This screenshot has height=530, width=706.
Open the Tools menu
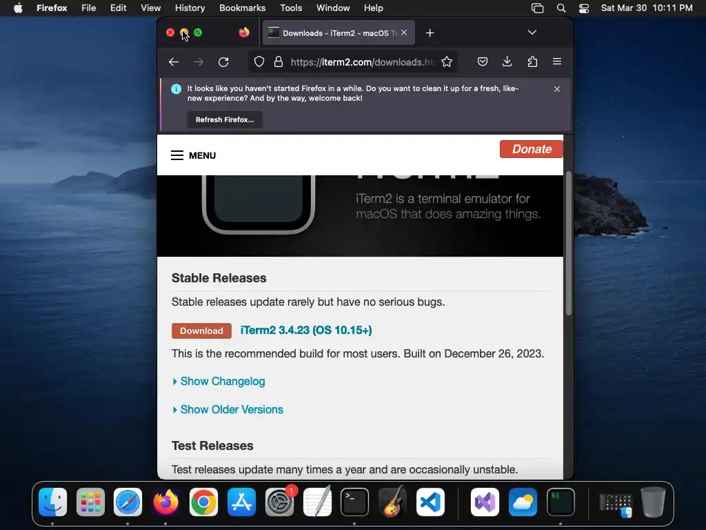(x=291, y=8)
